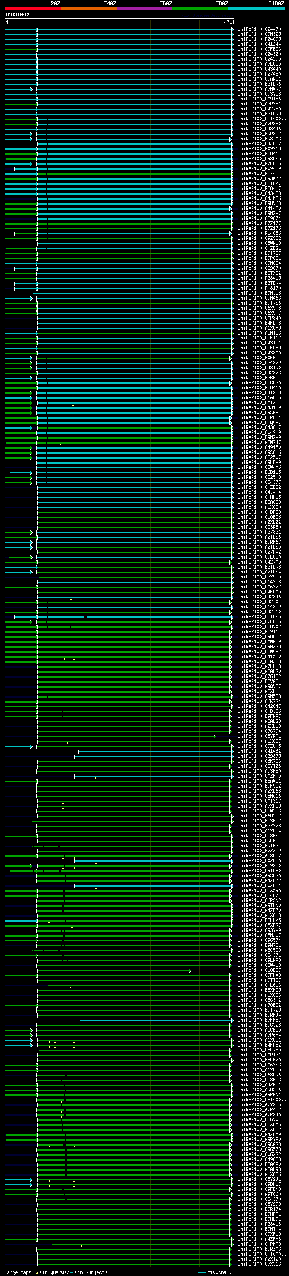Select the UniRef100_Q42846 label

tap(259, 597)
